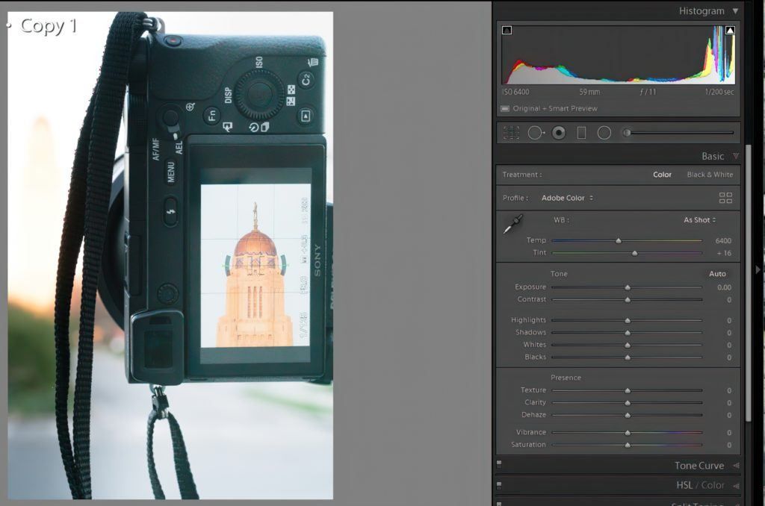This screenshot has height=506, width=765.
Task: Switch treatment to Black & White
Action: pos(710,175)
